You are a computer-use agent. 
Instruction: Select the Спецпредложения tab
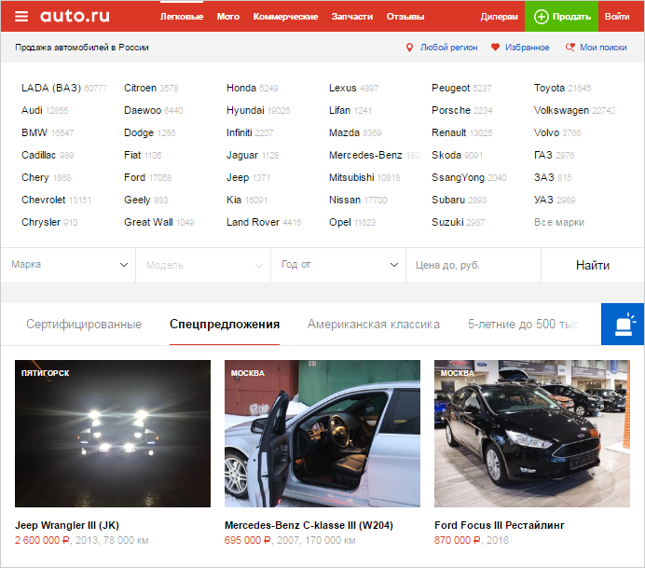coord(225,325)
